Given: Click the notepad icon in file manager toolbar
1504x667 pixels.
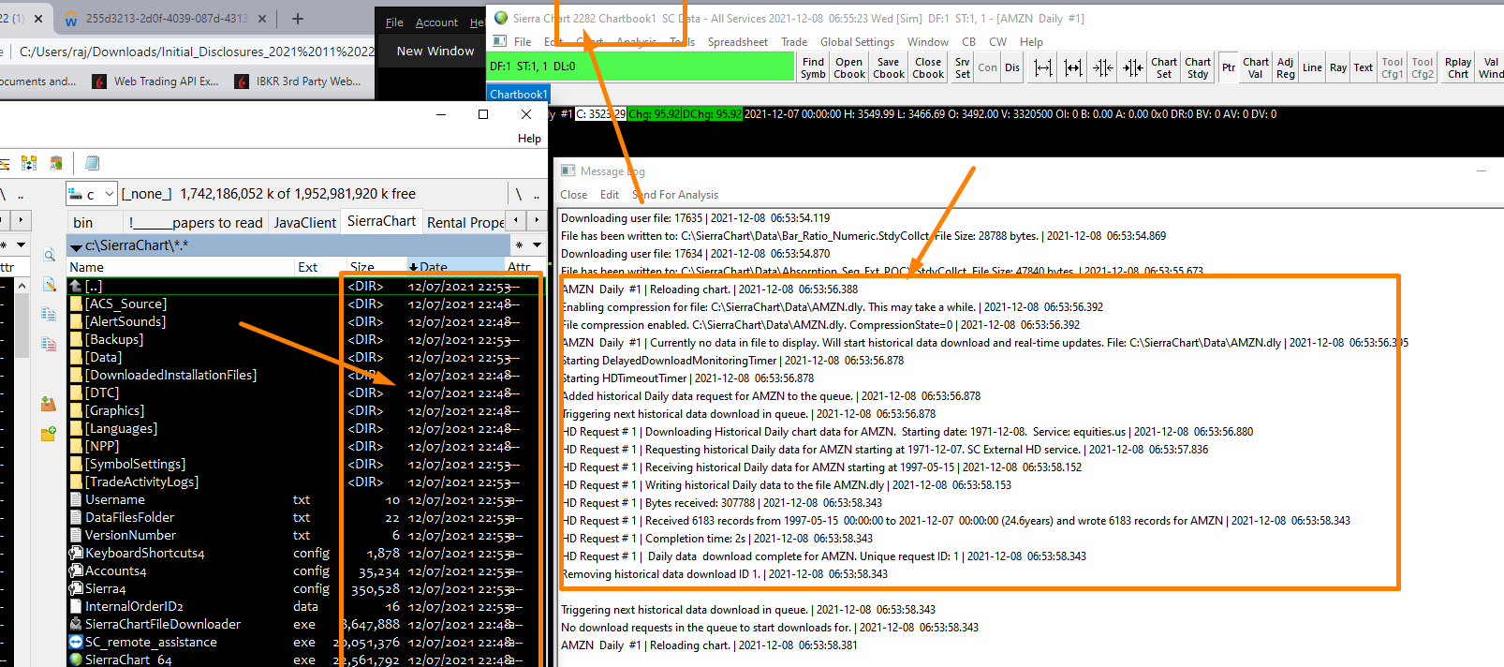Looking at the screenshot, I should pyautogui.click(x=92, y=163).
